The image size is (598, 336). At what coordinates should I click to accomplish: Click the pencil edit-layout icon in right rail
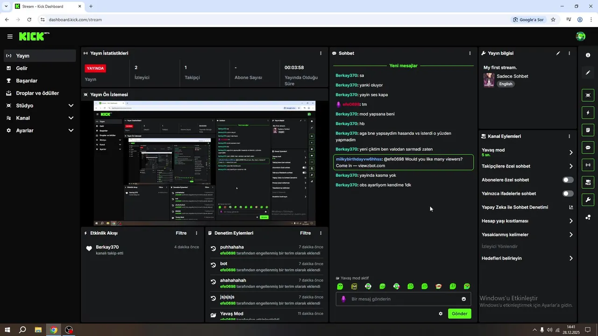pos(588,73)
